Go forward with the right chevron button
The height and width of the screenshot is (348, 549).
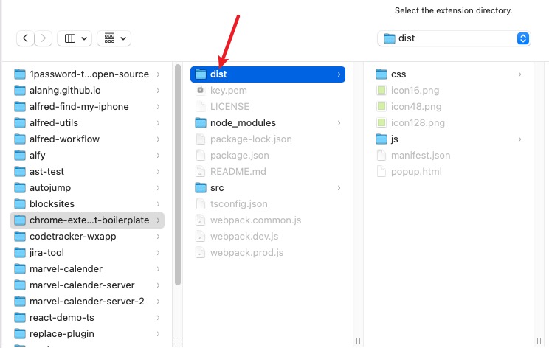click(x=43, y=38)
